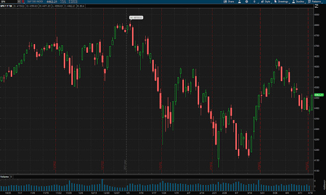The width and height of the screenshot is (326, 195).
Task: Click the green 4462.21 current price tag
Action: [x=319, y=95]
